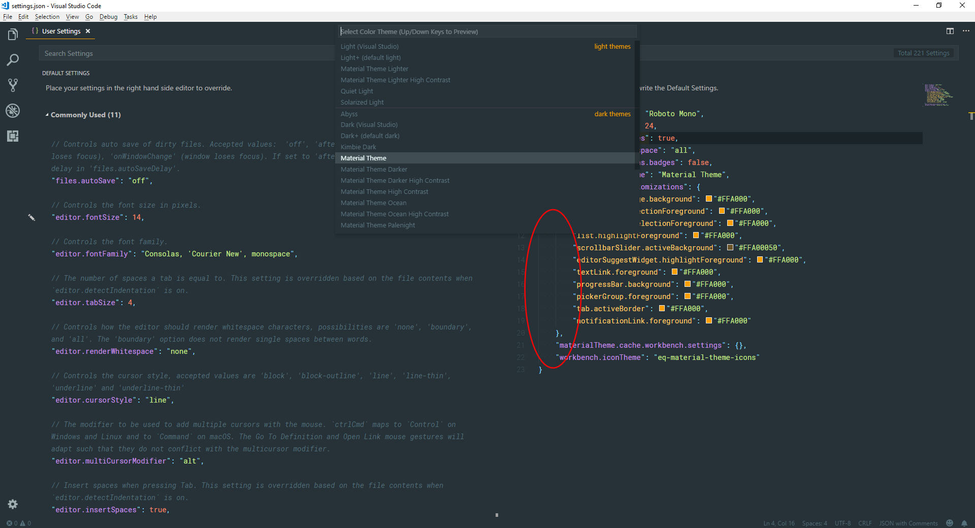Open the Go menu
This screenshot has width=975, height=528.
coord(89,17)
